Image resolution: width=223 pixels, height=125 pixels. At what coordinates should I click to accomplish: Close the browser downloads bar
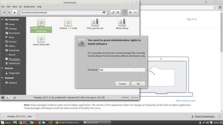(220, 116)
